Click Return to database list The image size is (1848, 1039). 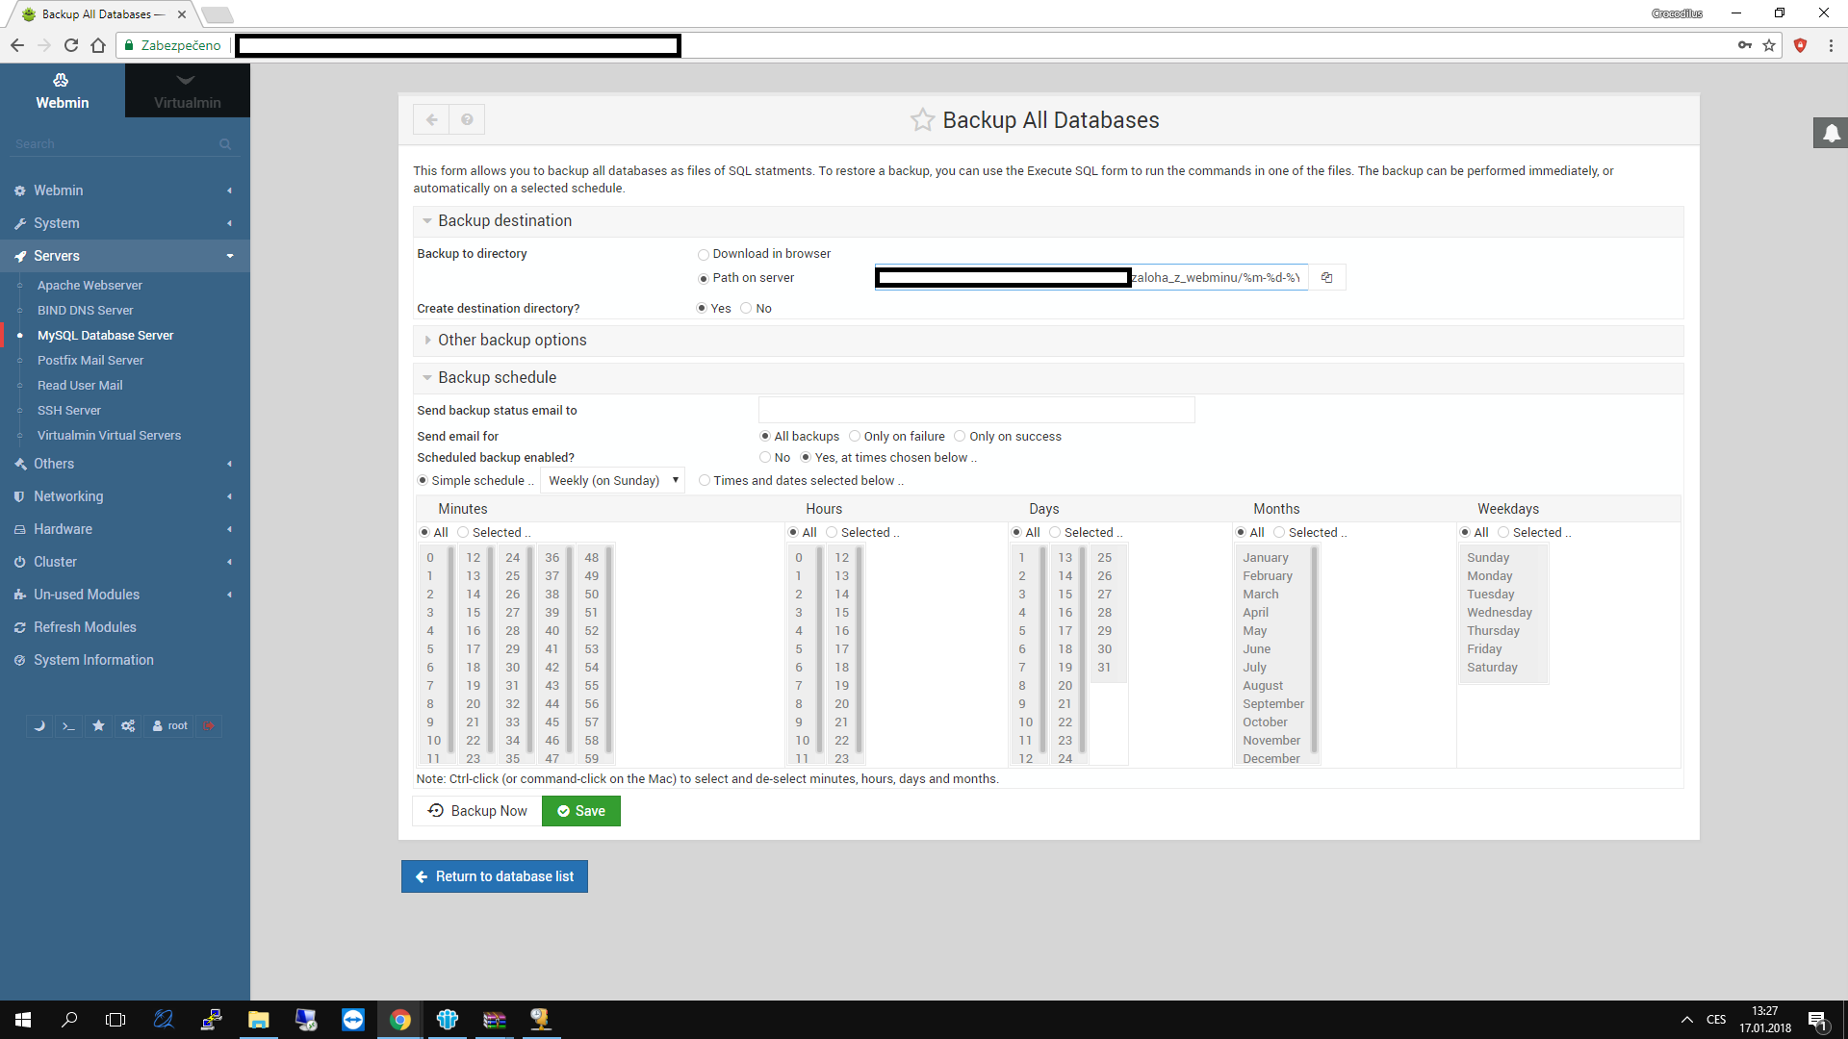[x=494, y=876]
